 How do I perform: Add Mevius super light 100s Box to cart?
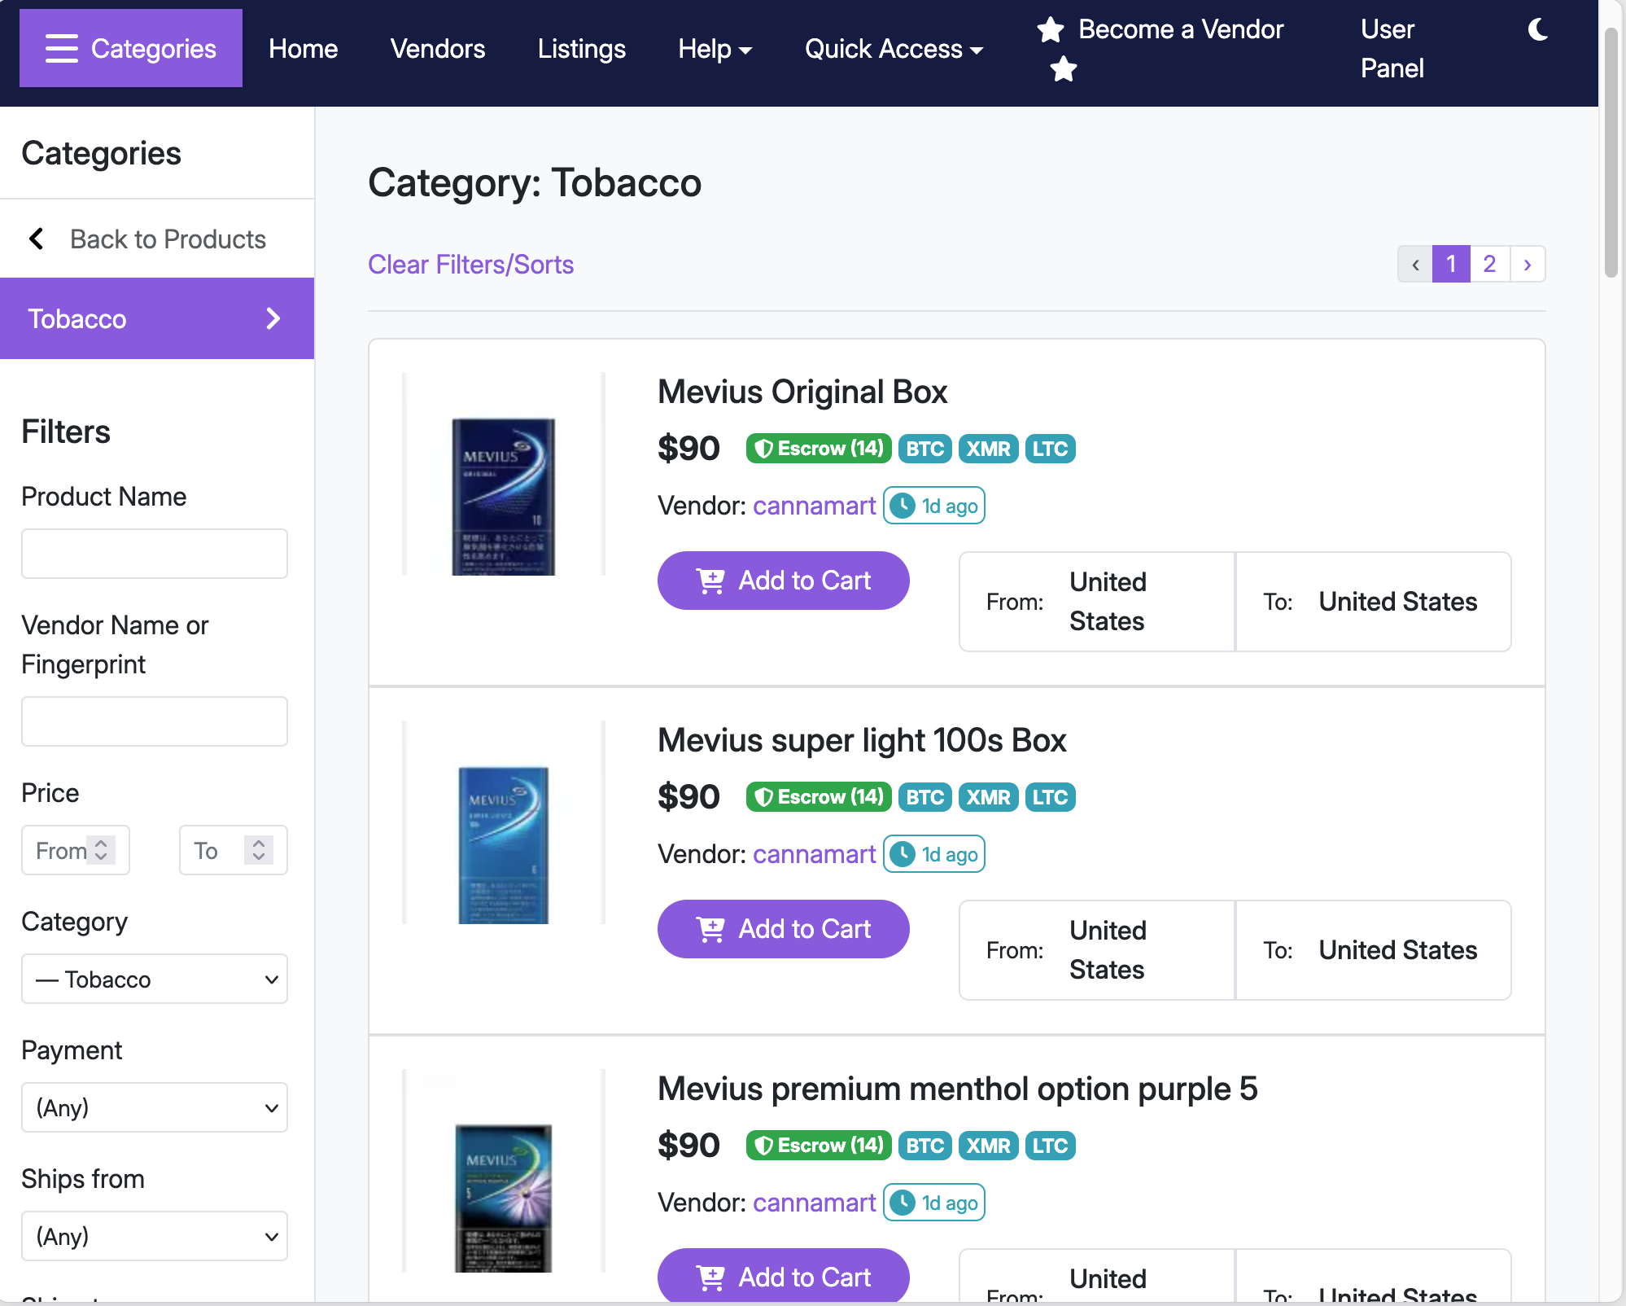tap(784, 929)
